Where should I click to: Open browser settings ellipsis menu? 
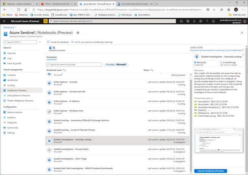pos(243,10)
